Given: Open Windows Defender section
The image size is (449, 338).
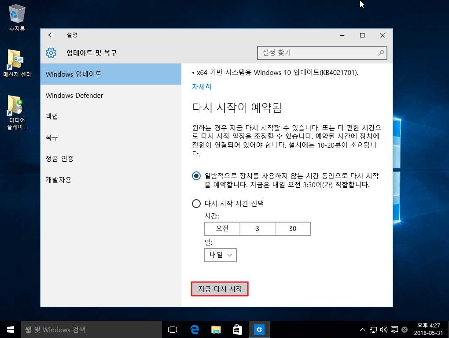Looking at the screenshot, I should point(111,95).
